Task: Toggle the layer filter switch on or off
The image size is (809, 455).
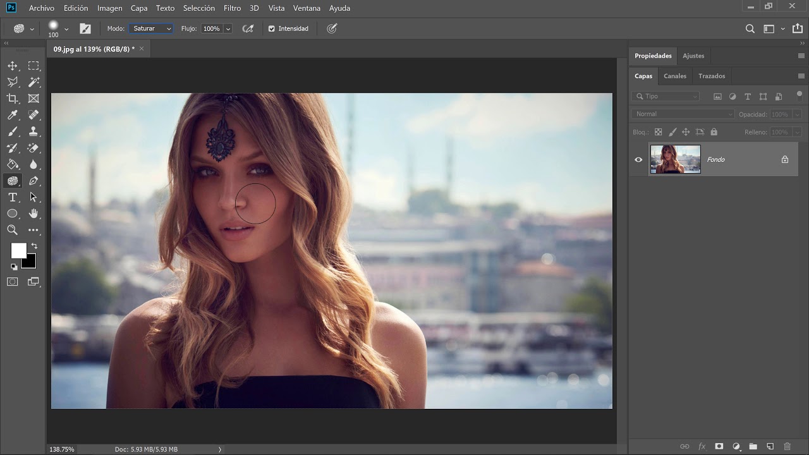Action: [x=799, y=96]
